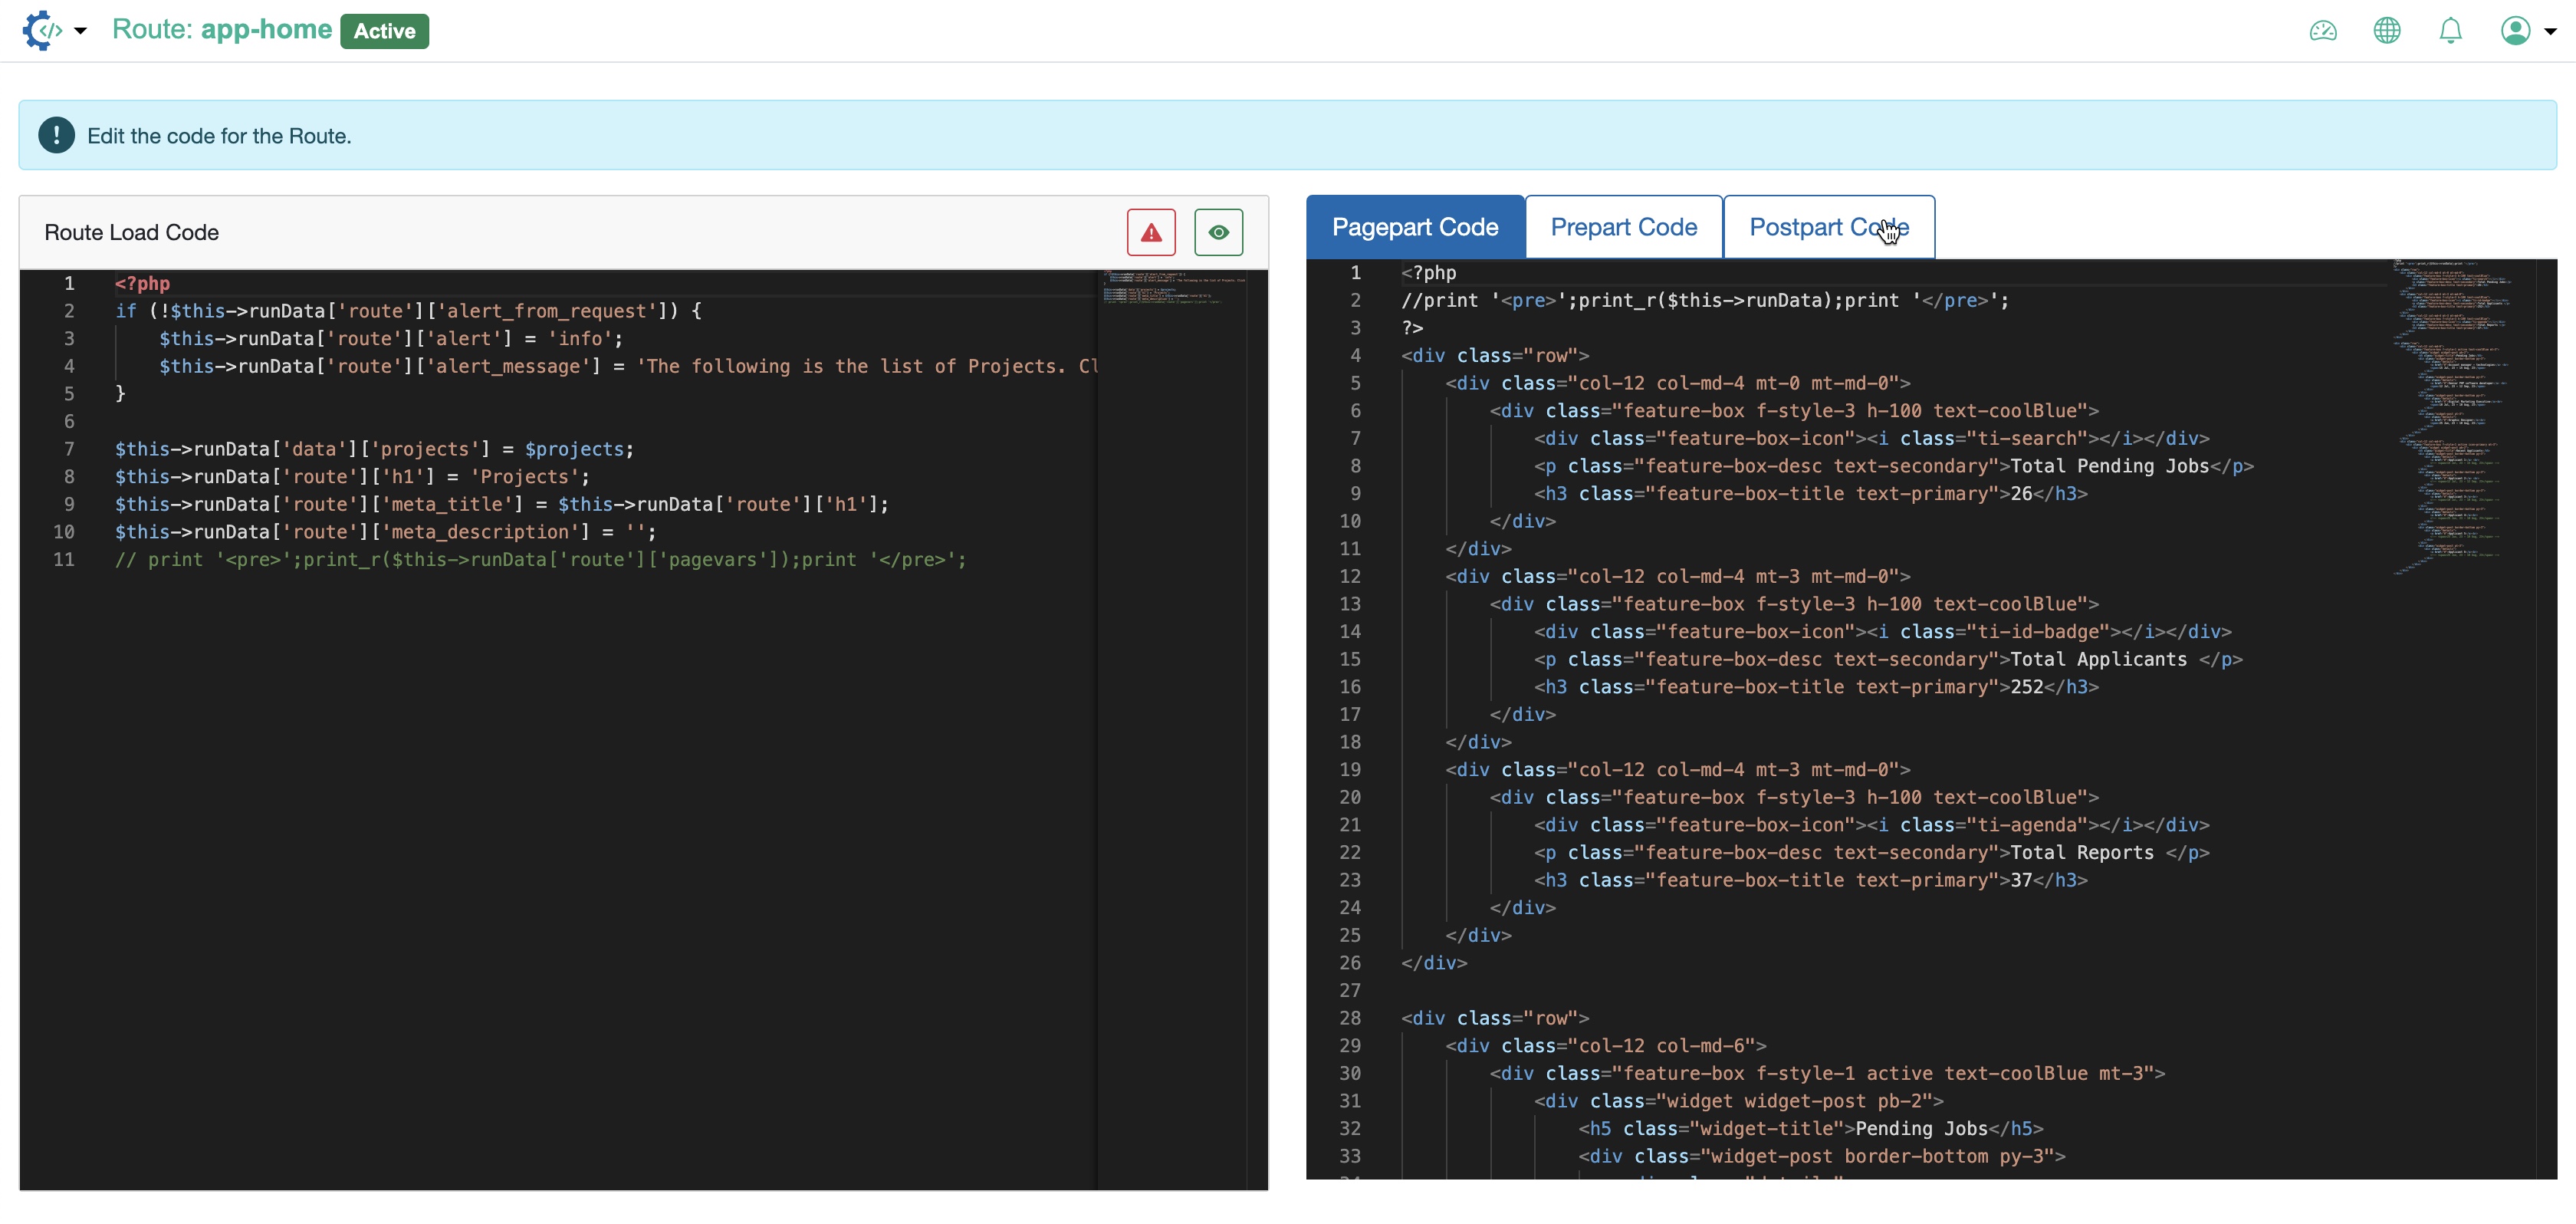Click the h3 value 252 on line 16
This screenshot has height=1224, width=2576.
(2027, 686)
